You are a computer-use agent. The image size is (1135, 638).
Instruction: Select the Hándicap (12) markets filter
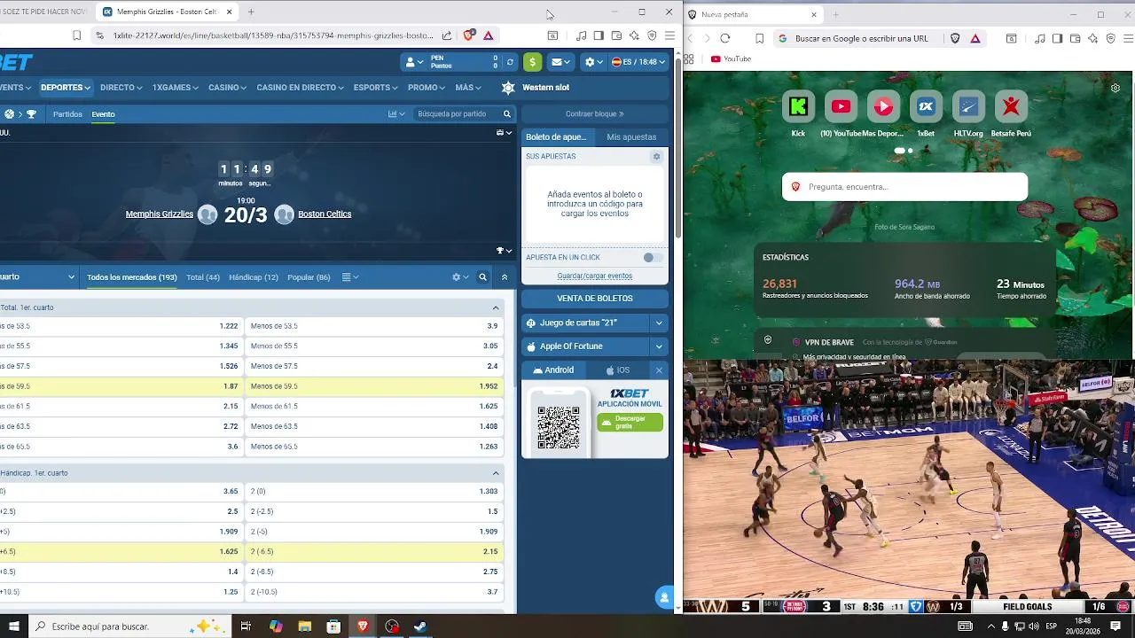coord(254,277)
